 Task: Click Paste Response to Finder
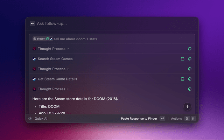click(139, 119)
